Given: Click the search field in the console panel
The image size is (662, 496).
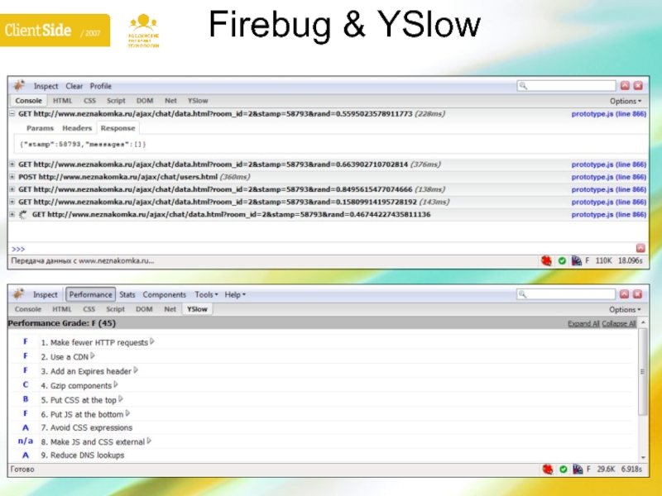Looking at the screenshot, I should tap(566, 86).
